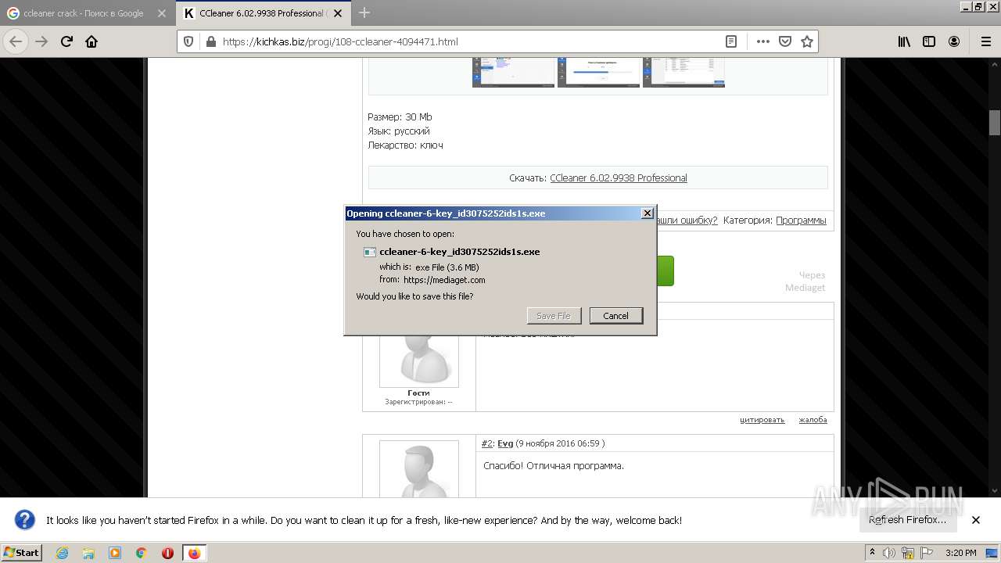Open volume control in system tray

[x=889, y=553]
